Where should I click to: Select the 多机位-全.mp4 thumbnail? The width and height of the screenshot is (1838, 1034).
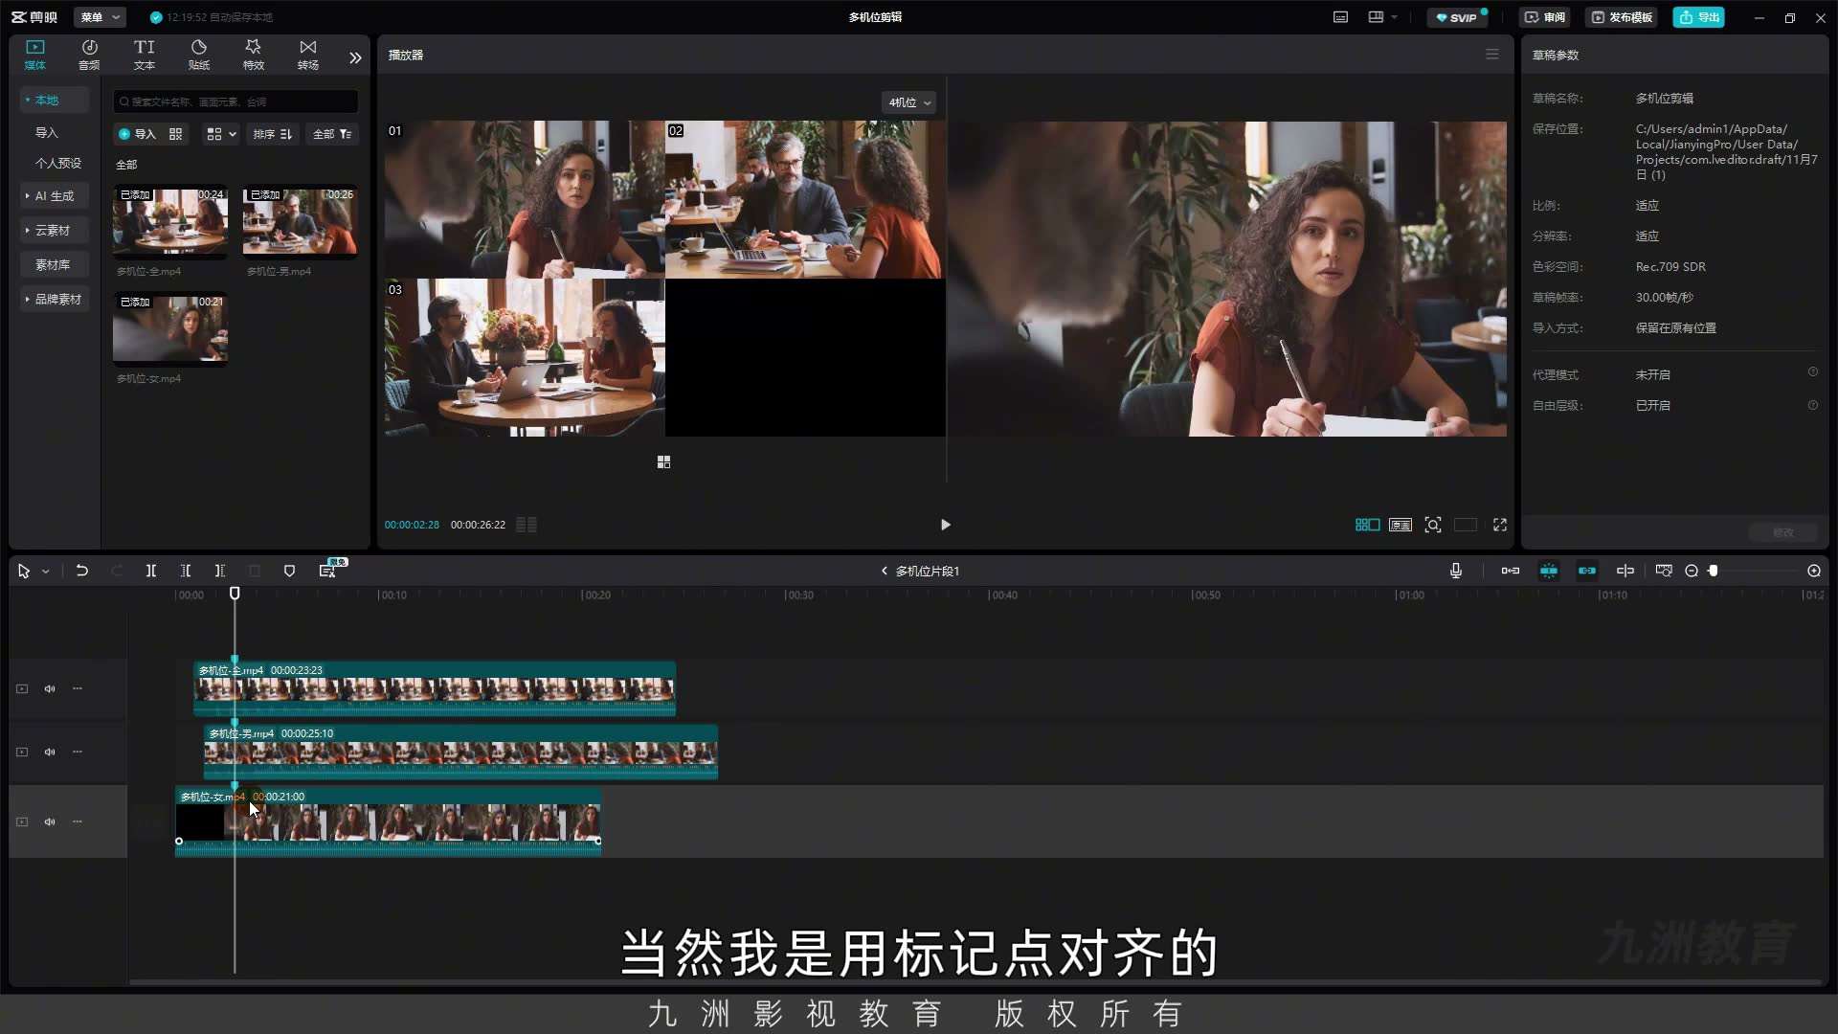tap(170, 221)
